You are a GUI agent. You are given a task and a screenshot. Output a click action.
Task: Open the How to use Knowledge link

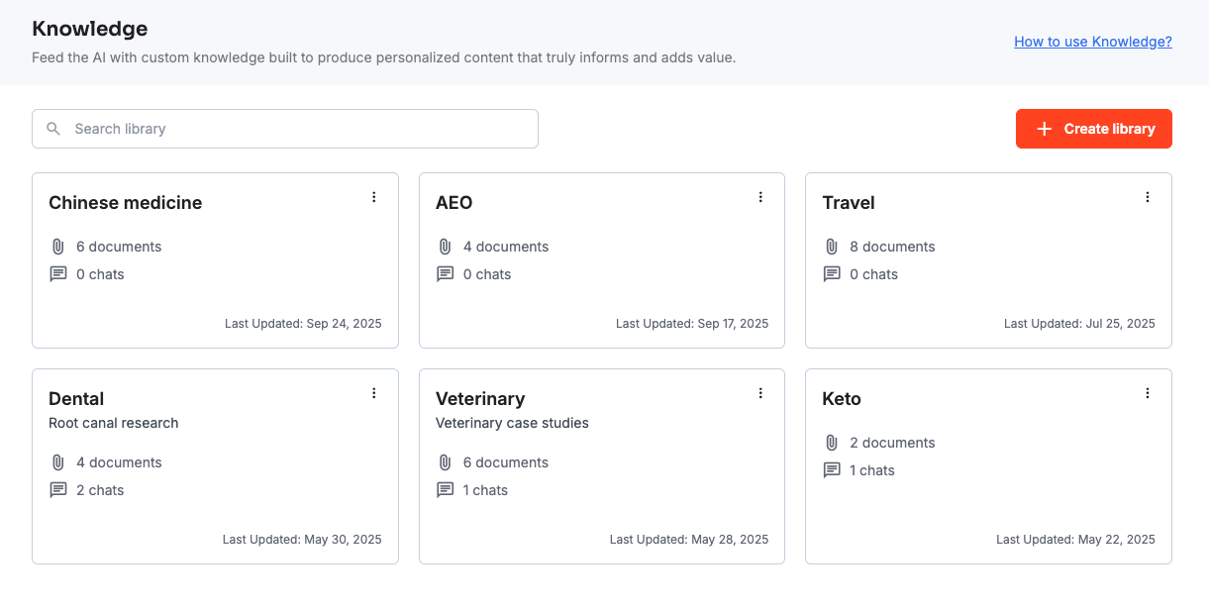click(x=1092, y=42)
